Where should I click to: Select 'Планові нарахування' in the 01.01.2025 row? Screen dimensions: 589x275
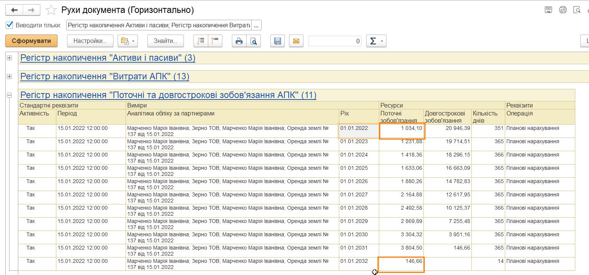click(540, 171)
